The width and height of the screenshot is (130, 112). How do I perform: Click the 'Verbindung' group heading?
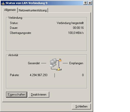(15, 18)
